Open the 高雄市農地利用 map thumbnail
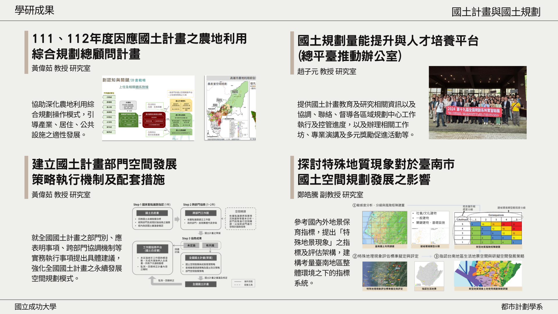558x314 pixels. tap(230, 108)
